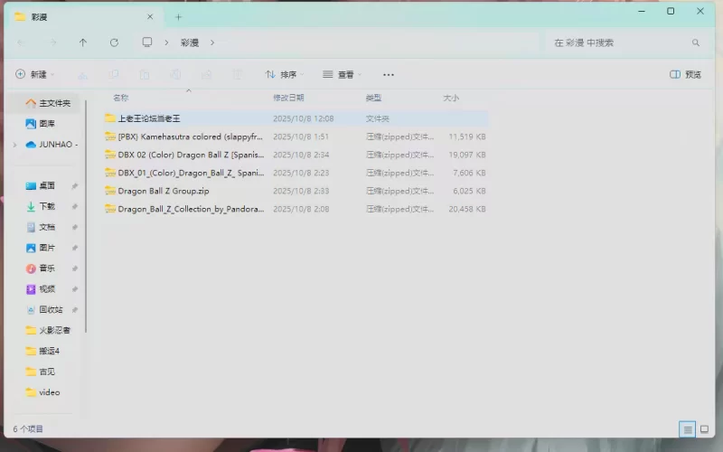Open 音乐 Music in sidebar
This screenshot has height=452, width=723.
pos(41,268)
